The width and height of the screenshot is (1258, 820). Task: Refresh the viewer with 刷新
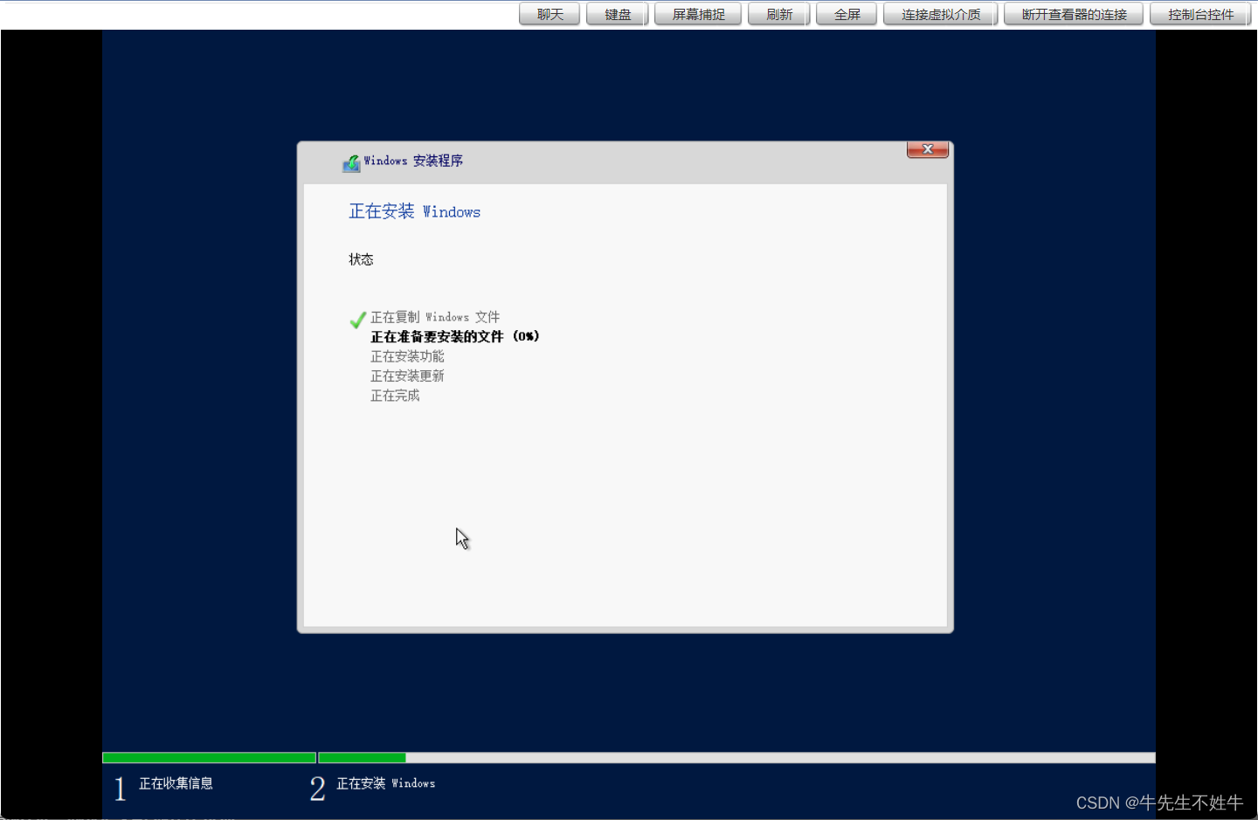pyautogui.click(x=778, y=14)
